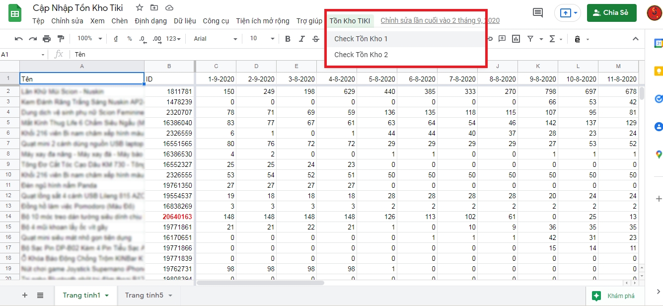Click the Sigma functions icon

(552, 39)
